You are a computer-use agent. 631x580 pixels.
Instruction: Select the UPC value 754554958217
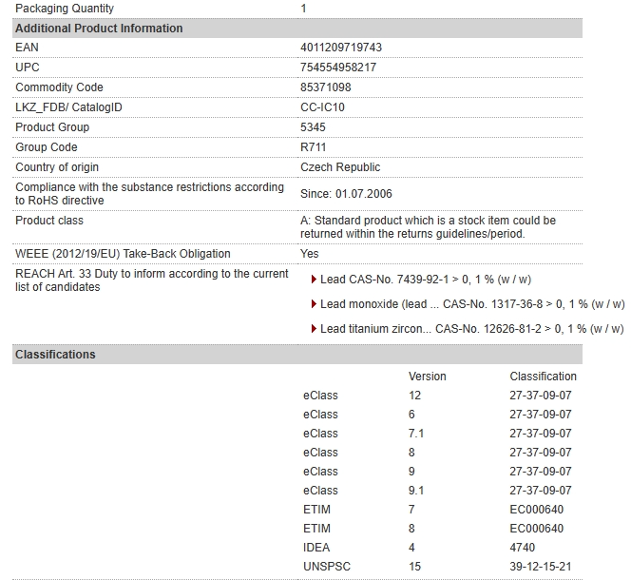click(338, 68)
